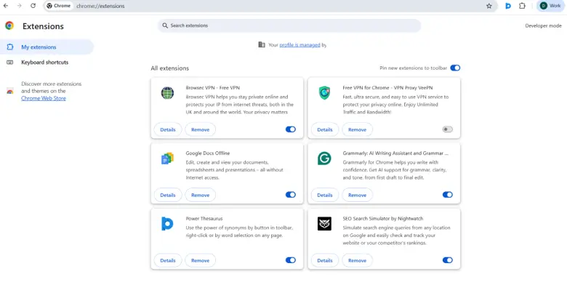The height and width of the screenshot is (282, 567).
Task: Remove the Free VPN VeePN extension
Action: [357, 129]
